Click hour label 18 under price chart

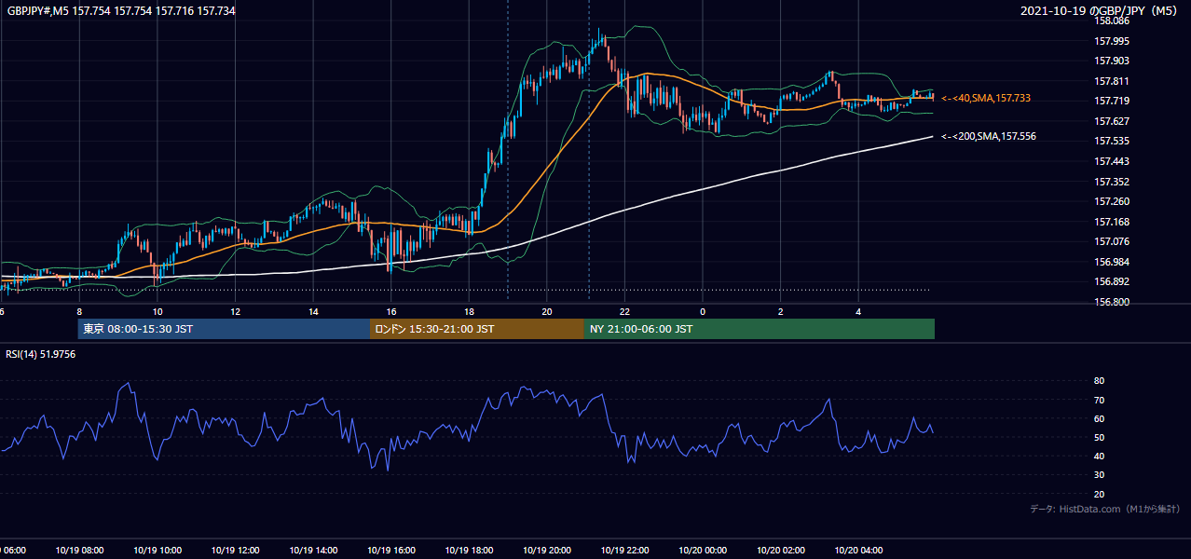[x=469, y=312]
